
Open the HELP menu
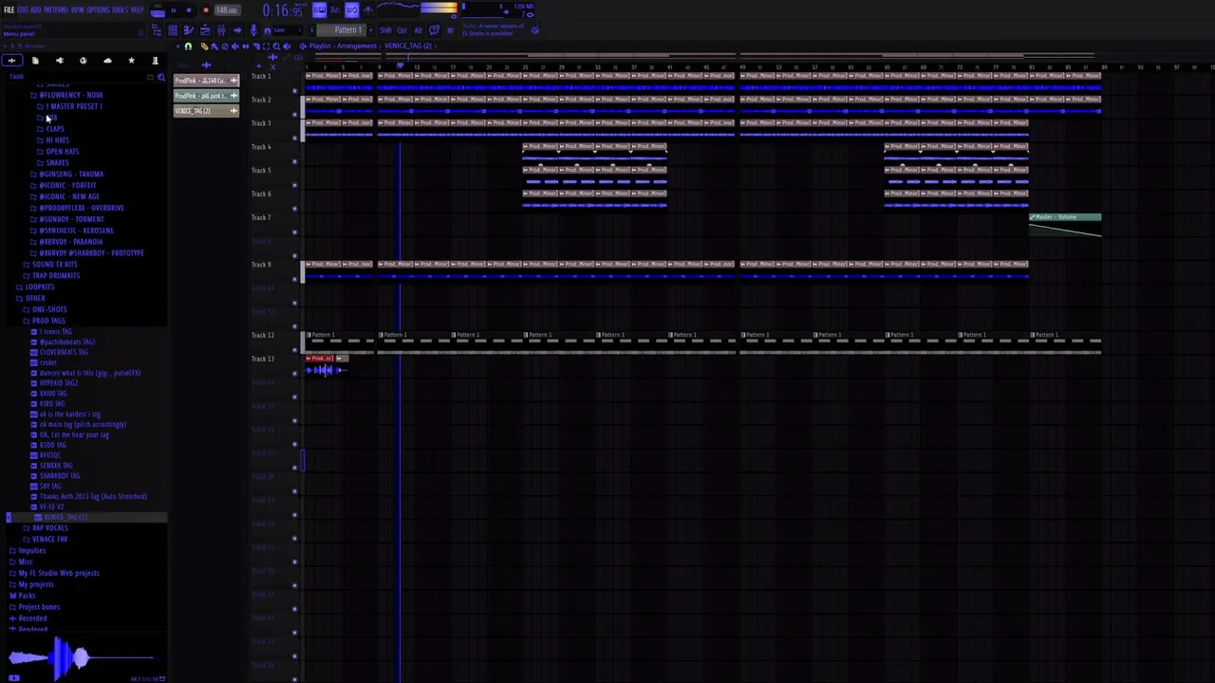coord(137,9)
